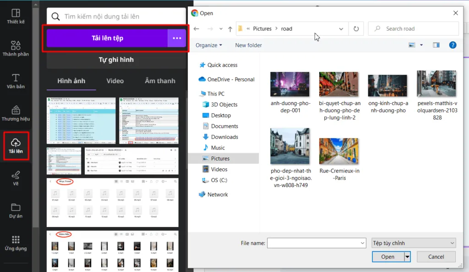Switch to the Video tab
Viewport: 469px width, 272px height.
click(115, 81)
